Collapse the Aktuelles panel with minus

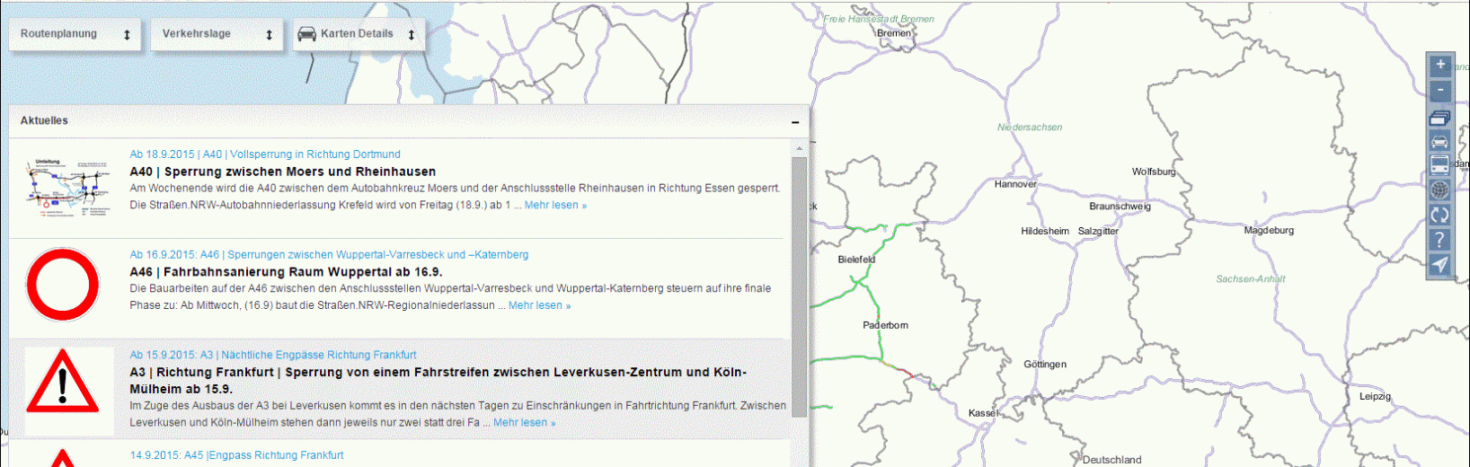click(795, 121)
